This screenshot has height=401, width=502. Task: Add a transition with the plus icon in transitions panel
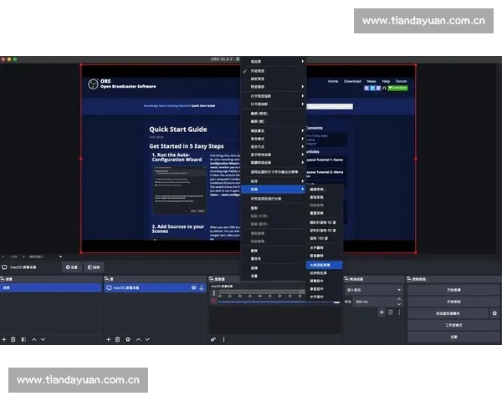tap(382, 312)
